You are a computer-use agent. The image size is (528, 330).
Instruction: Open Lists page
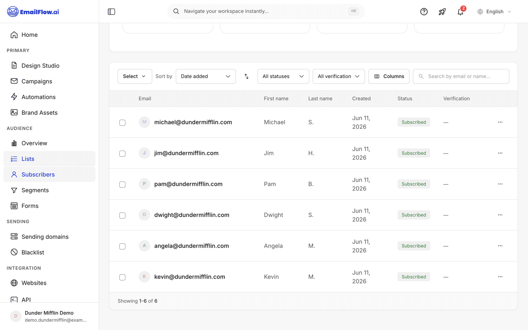[49, 159]
